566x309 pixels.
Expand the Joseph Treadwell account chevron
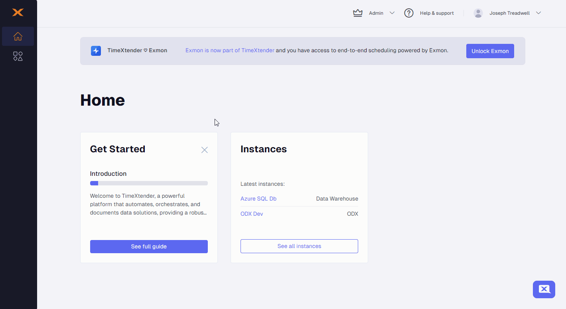coord(538,13)
